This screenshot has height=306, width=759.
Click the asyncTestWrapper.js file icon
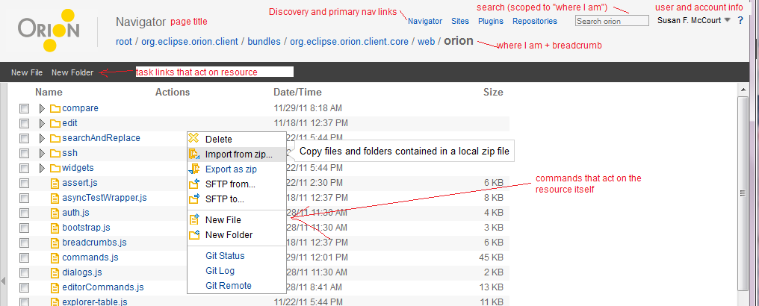(x=55, y=199)
